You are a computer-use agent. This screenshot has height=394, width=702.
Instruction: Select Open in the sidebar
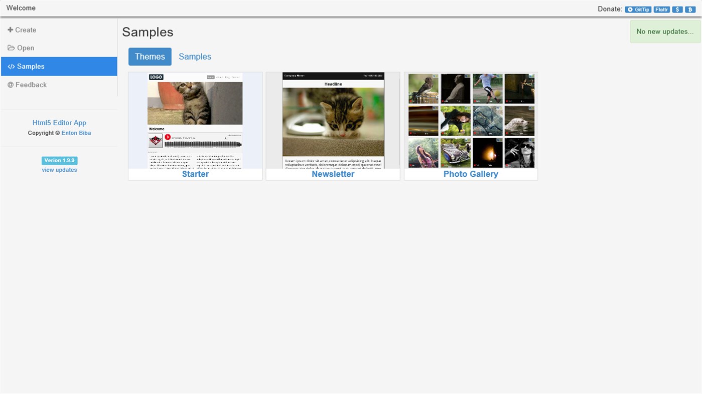click(x=59, y=48)
